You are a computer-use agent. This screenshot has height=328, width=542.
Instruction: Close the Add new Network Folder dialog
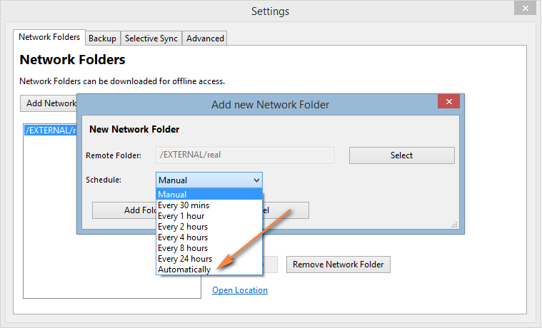coord(448,103)
